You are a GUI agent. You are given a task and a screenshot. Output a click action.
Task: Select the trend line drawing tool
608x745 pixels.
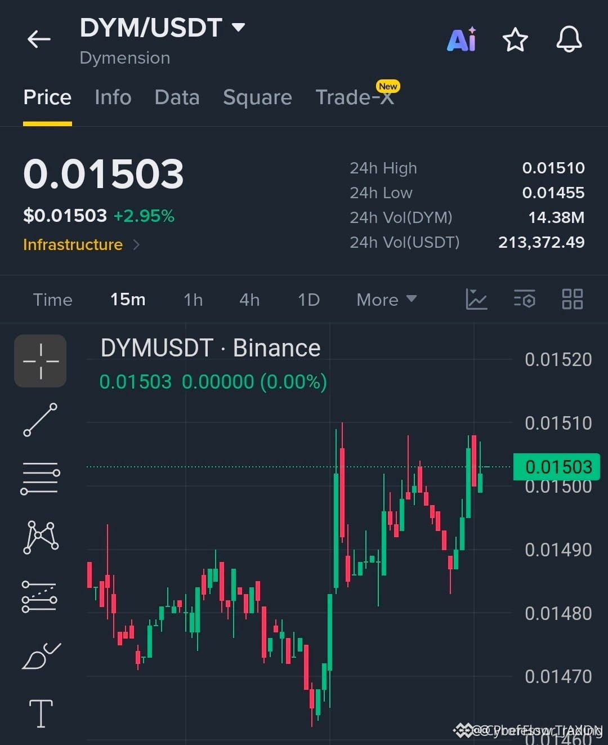click(41, 420)
